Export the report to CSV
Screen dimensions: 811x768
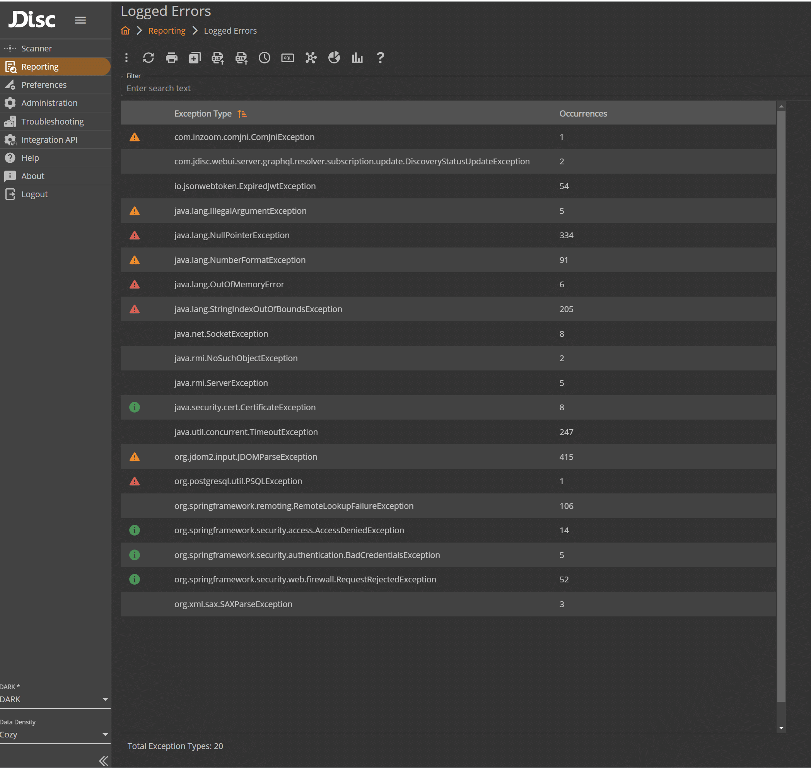[241, 58]
